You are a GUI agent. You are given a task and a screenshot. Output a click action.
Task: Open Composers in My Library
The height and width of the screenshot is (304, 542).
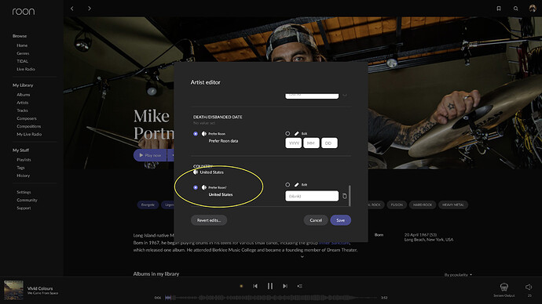coord(27,118)
